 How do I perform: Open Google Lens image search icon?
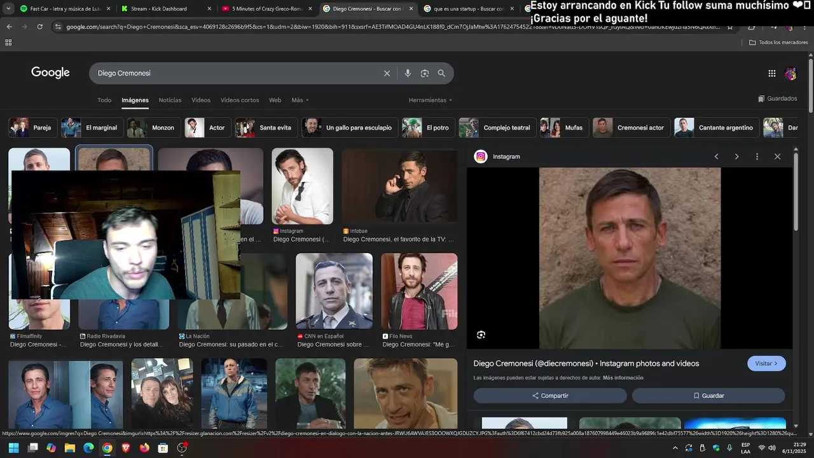[x=425, y=73]
